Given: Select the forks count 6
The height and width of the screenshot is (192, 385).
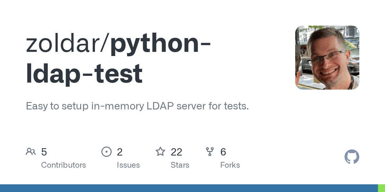Looking at the screenshot, I should tap(223, 152).
